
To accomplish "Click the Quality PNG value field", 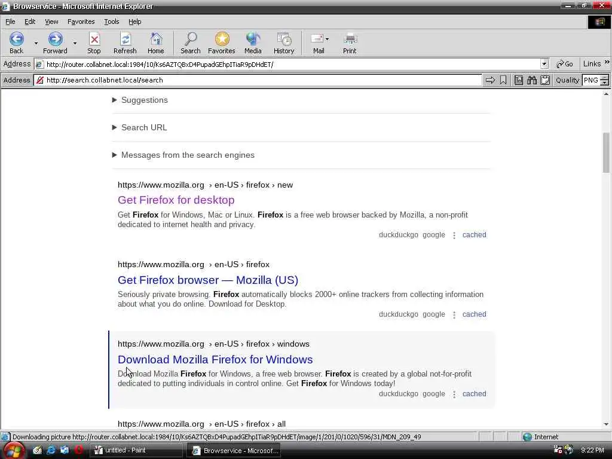I will tap(591, 80).
